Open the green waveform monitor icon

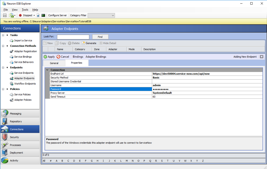click(43, 15)
